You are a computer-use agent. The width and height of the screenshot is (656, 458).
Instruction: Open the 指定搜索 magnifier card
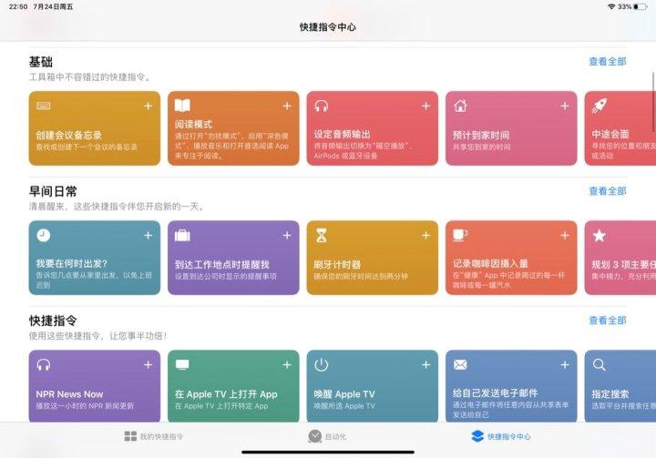[620, 386]
